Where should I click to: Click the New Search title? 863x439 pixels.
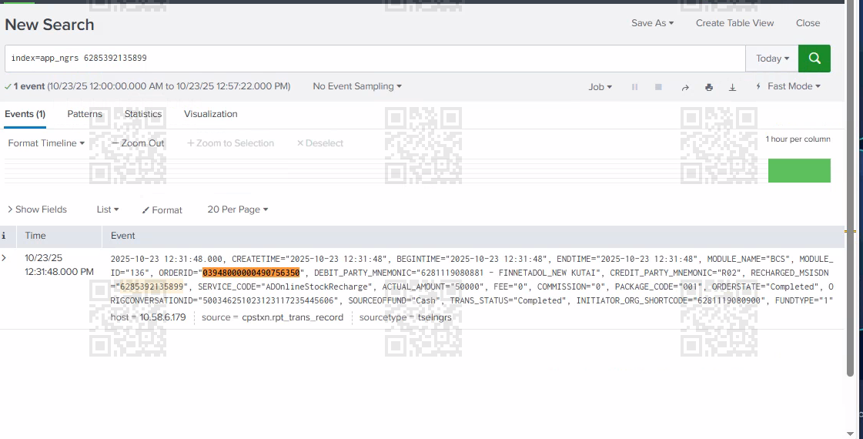(49, 25)
